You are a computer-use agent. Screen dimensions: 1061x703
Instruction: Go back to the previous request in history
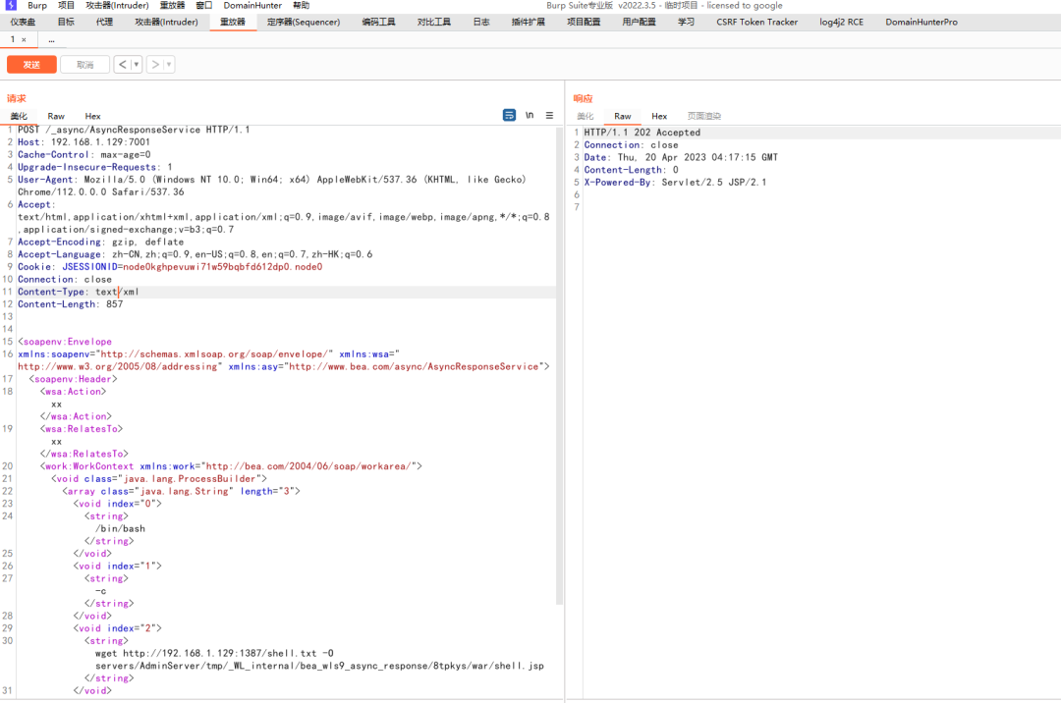pos(122,65)
